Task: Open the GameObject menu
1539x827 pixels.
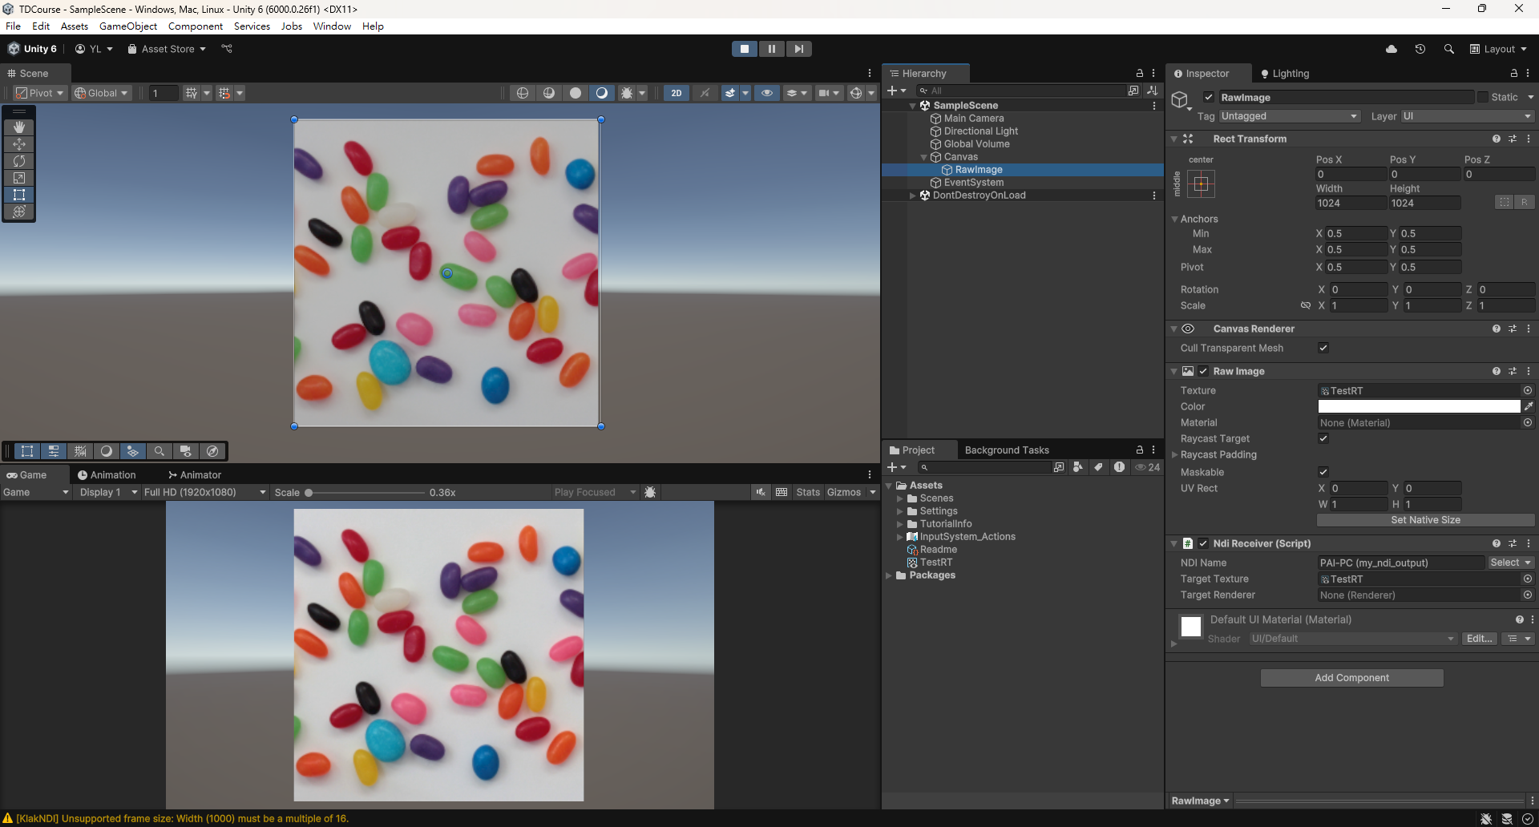Action: click(x=127, y=26)
